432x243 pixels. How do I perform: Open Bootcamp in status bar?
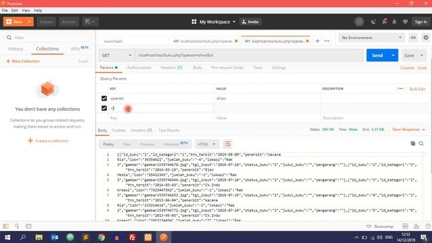[x=379, y=226]
